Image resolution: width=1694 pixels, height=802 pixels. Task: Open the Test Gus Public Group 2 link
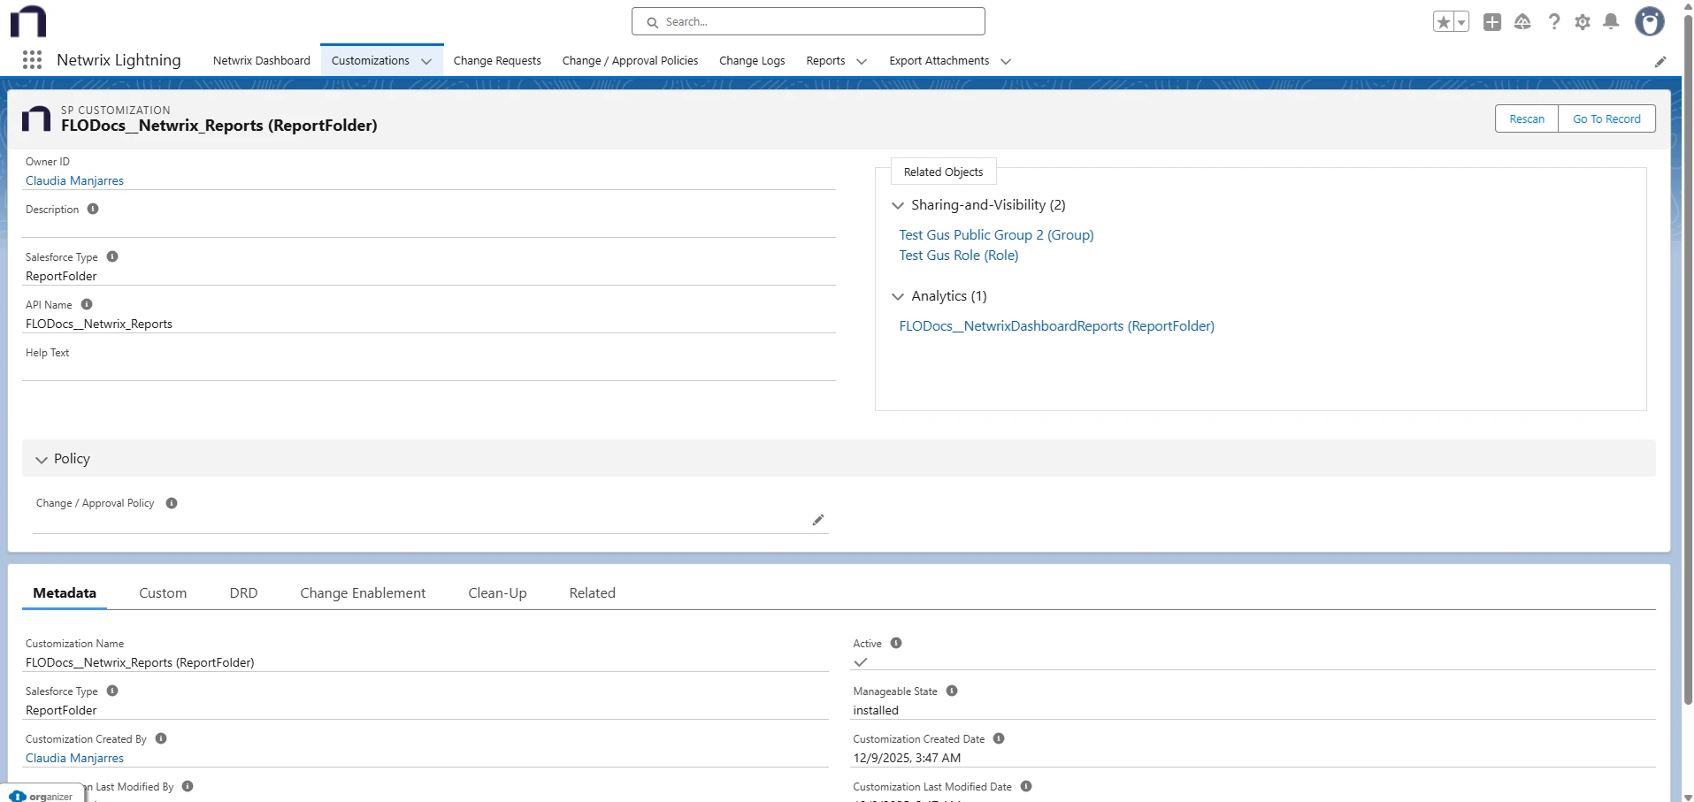click(x=996, y=235)
